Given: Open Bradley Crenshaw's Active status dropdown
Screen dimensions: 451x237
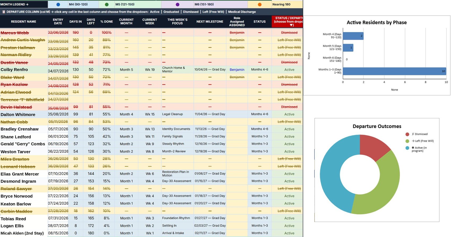Looking at the screenshot, I should (287, 129).
